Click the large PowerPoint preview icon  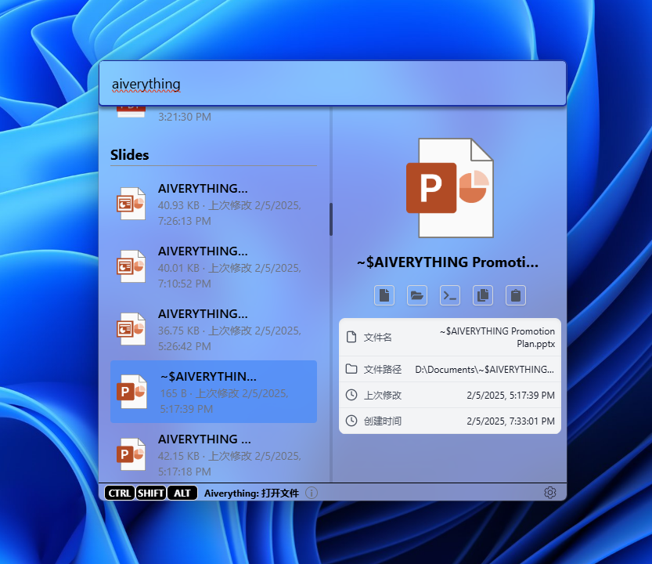450,188
